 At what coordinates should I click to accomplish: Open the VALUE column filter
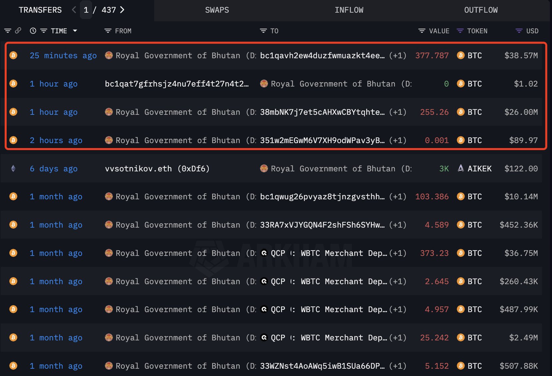(x=422, y=31)
